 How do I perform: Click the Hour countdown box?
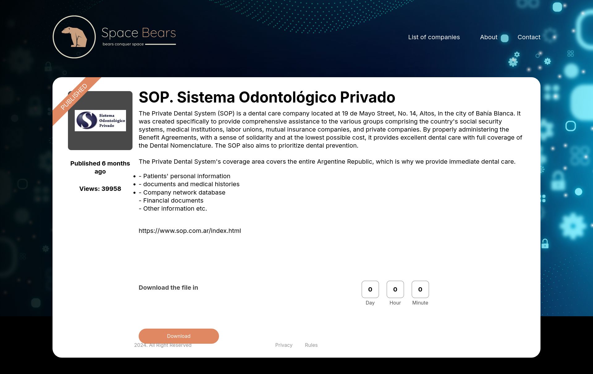coord(395,289)
